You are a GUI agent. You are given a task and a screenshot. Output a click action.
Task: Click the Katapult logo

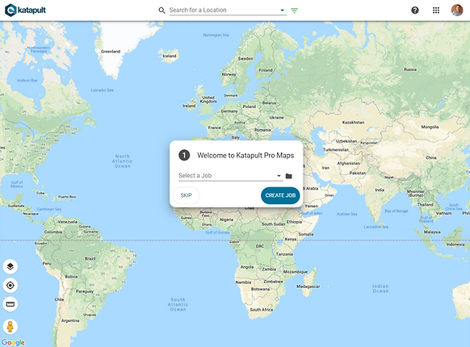(x=26, y=10)
